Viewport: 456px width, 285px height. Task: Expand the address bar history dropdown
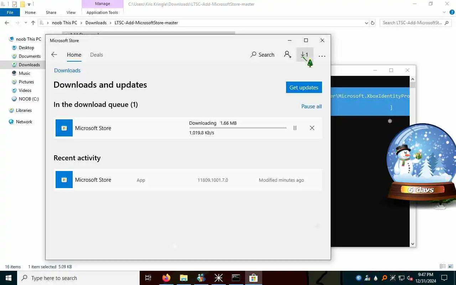[367, 23]
